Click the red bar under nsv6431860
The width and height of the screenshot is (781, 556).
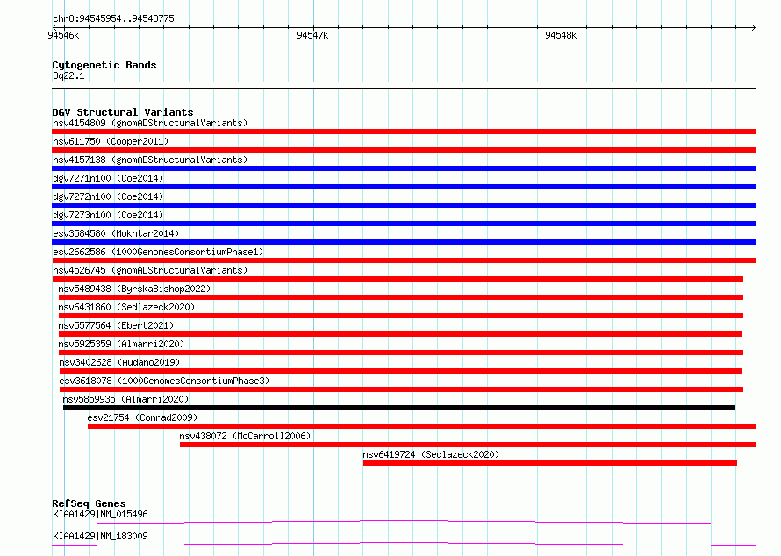point(401,316)
